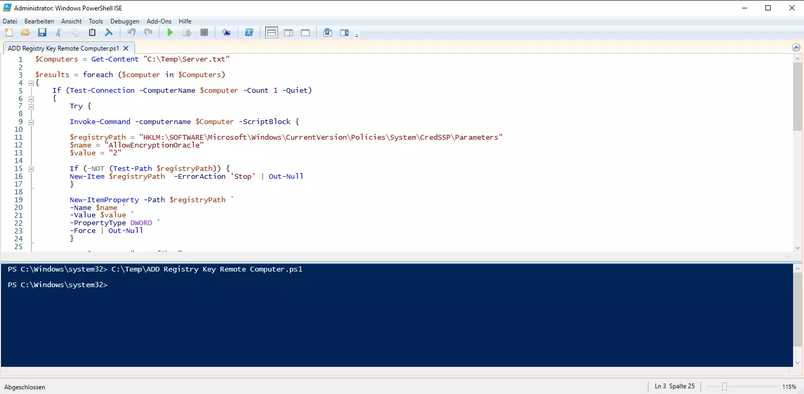Save the script using the floppy disk icon
This screenshot has width=804, height=394.
(42, 33)
